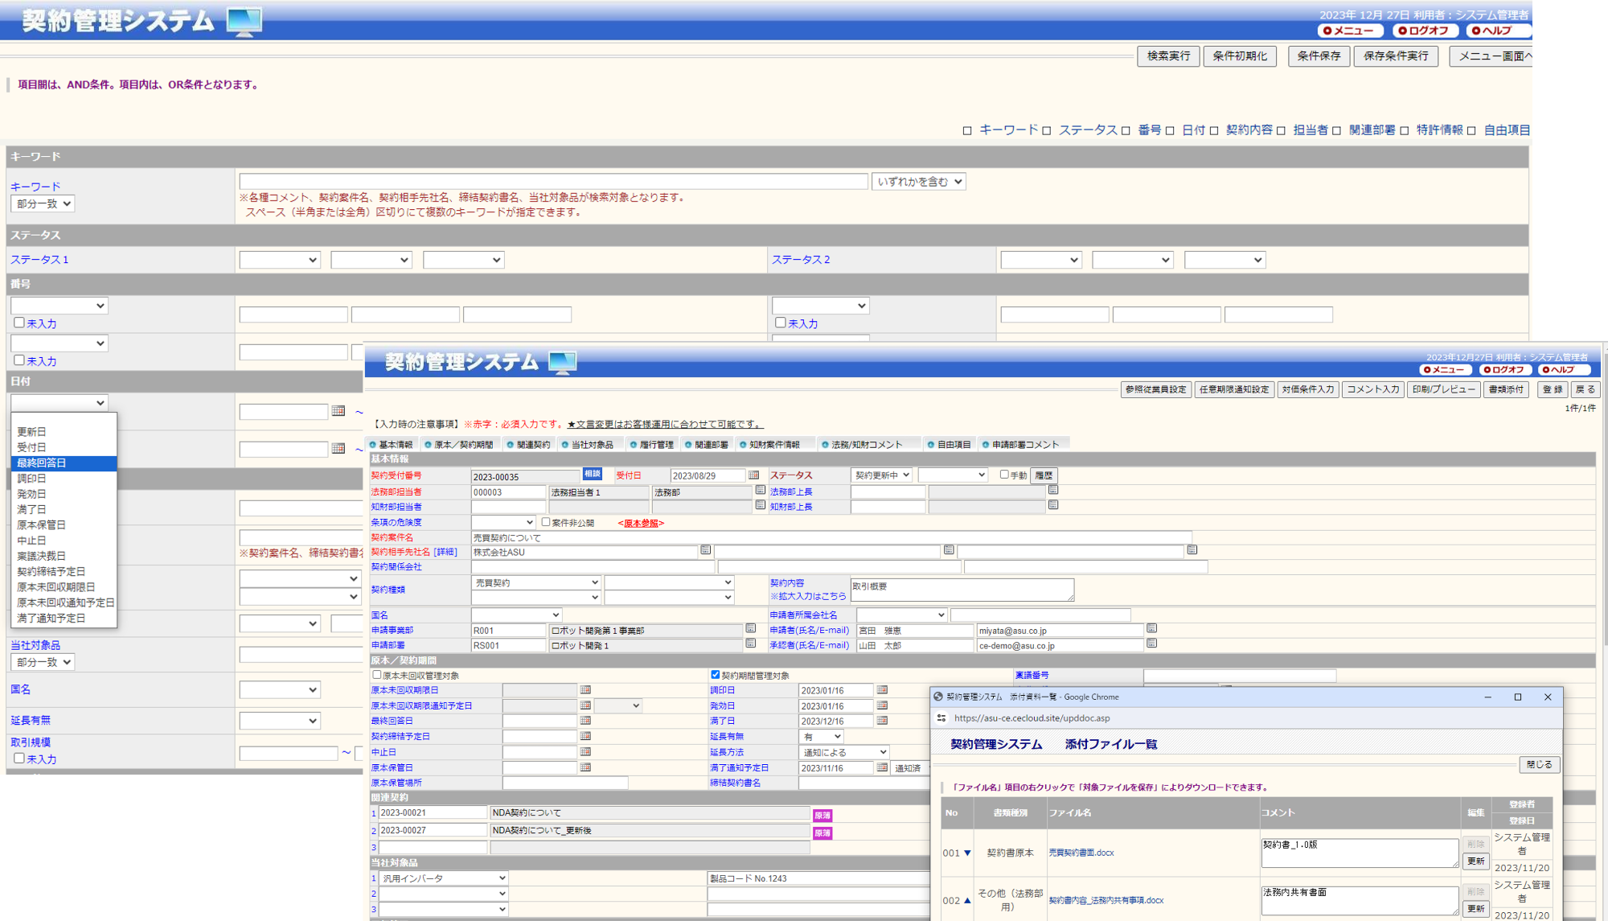Enable 原本未回収管理対象 checkbox

pos(377,675)
